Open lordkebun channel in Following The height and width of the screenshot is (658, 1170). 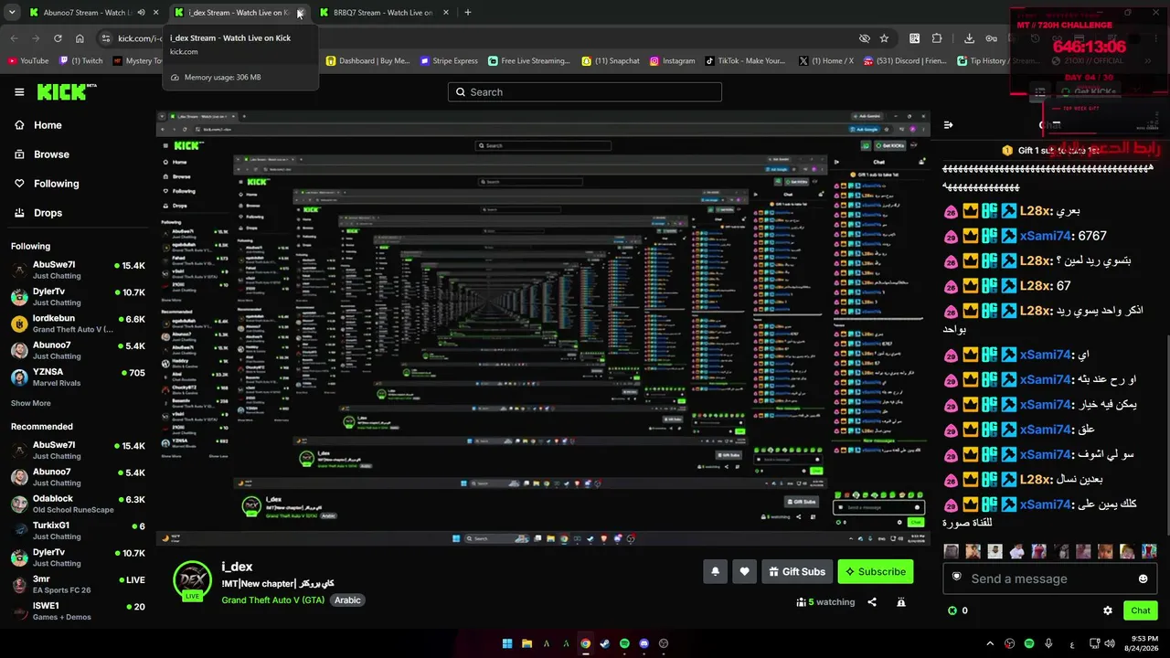coord(79,324)
